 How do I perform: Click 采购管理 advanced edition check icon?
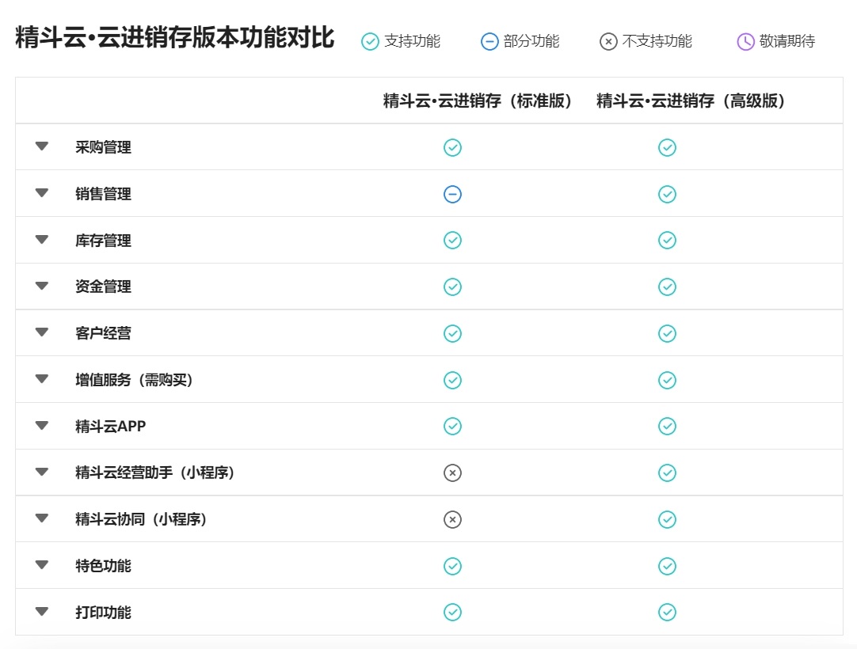point(668,147)
